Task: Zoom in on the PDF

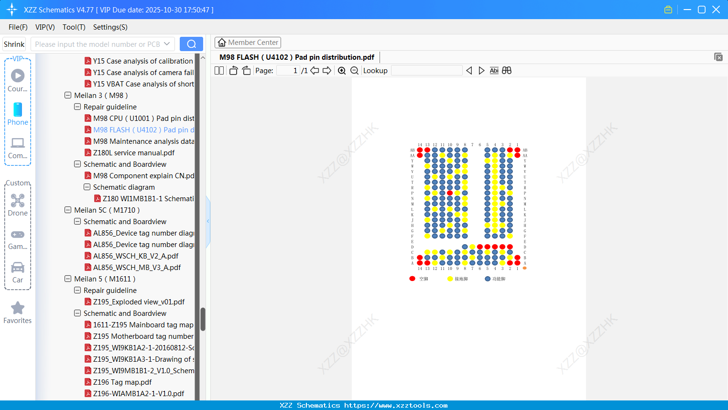Action: (342, 71)
